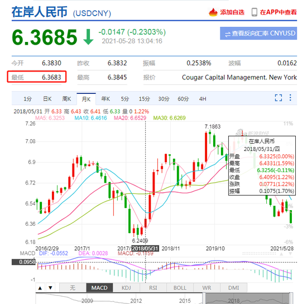
Task: Click the 2018/05/31 highlighted date marker
Action: 145,249
